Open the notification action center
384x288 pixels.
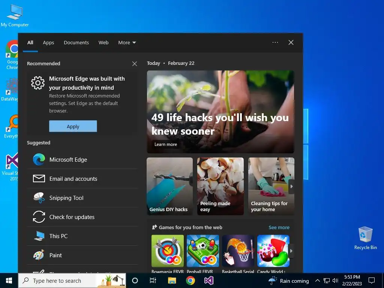click(x=372, y=280)
